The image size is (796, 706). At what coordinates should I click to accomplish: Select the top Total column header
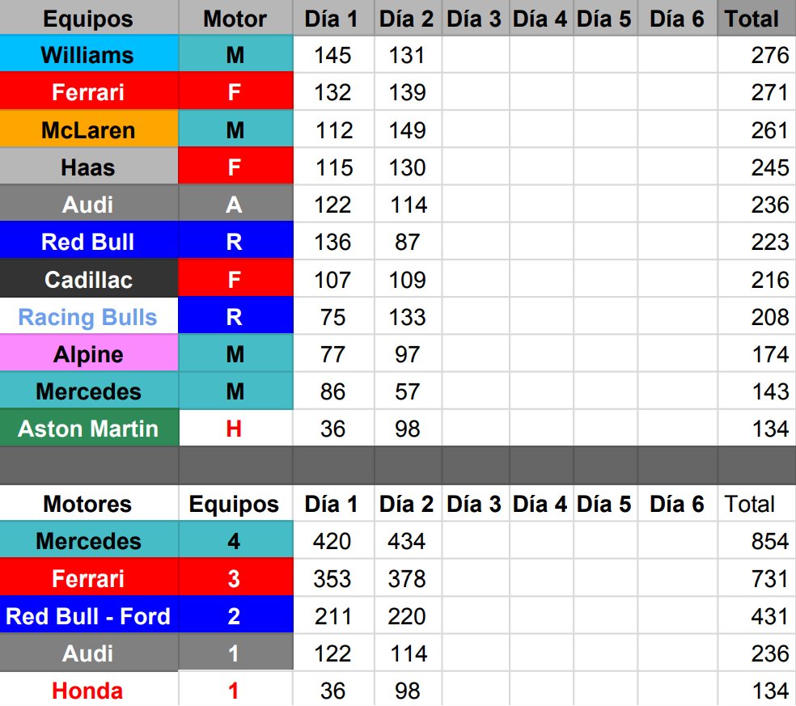(756, 18)
